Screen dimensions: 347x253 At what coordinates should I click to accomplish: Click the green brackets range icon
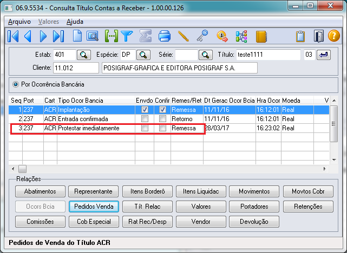pyautogui.click(x=111, y=36)
